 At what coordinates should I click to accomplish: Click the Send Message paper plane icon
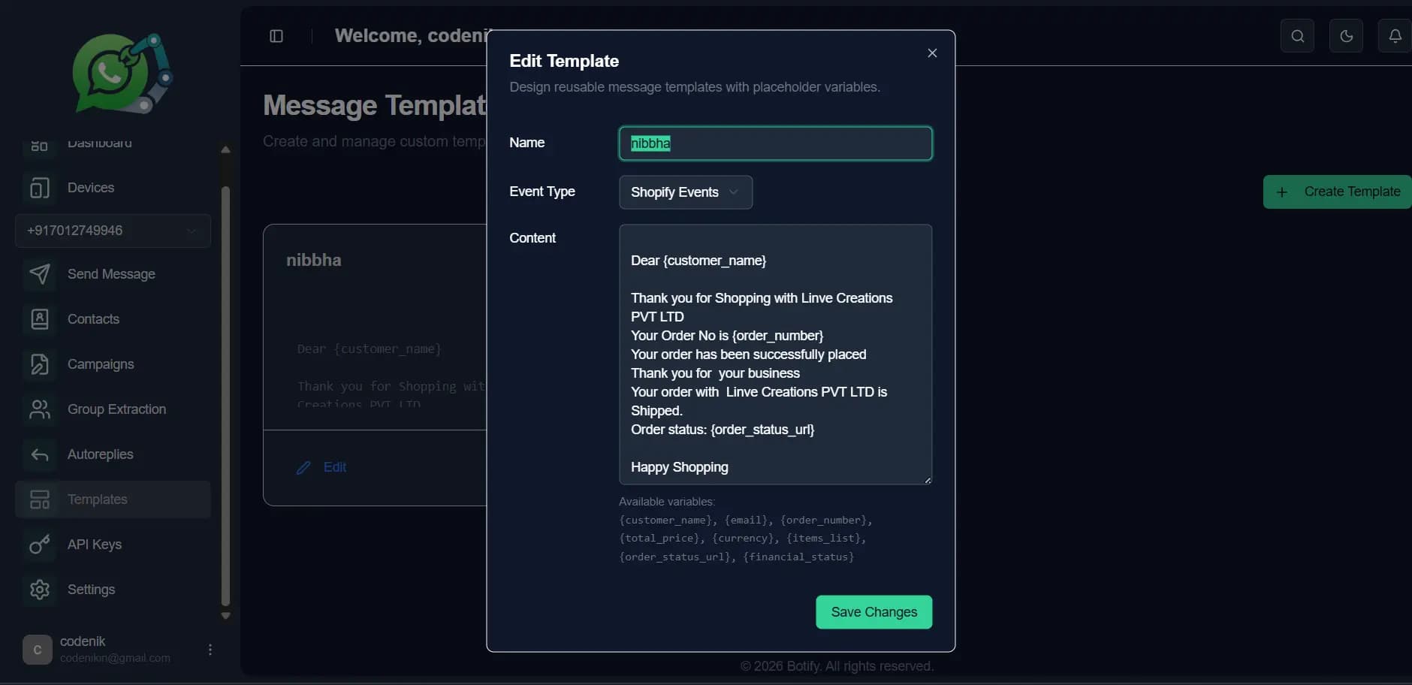point(40,274)
